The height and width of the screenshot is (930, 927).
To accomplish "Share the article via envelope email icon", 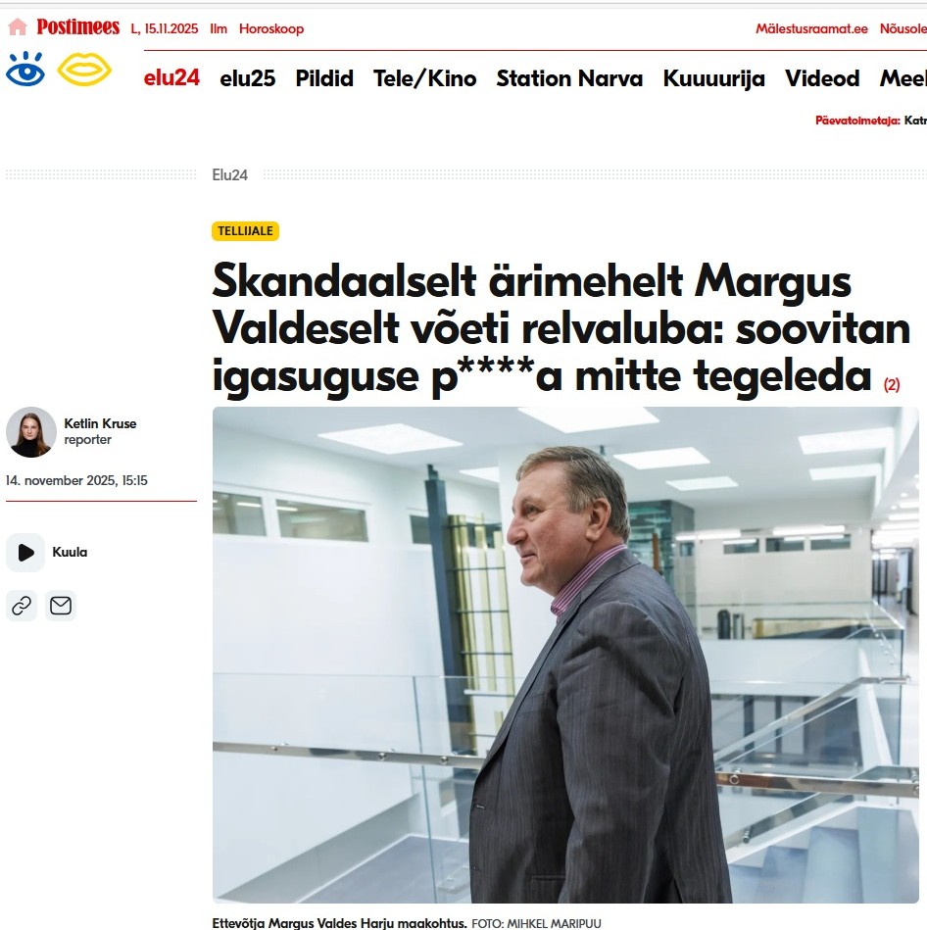I will click(61, 606).
